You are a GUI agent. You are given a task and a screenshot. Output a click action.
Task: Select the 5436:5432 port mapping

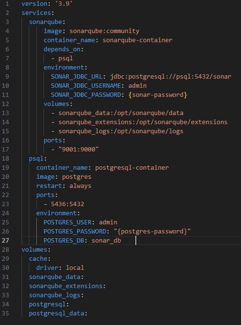(67, 204)
